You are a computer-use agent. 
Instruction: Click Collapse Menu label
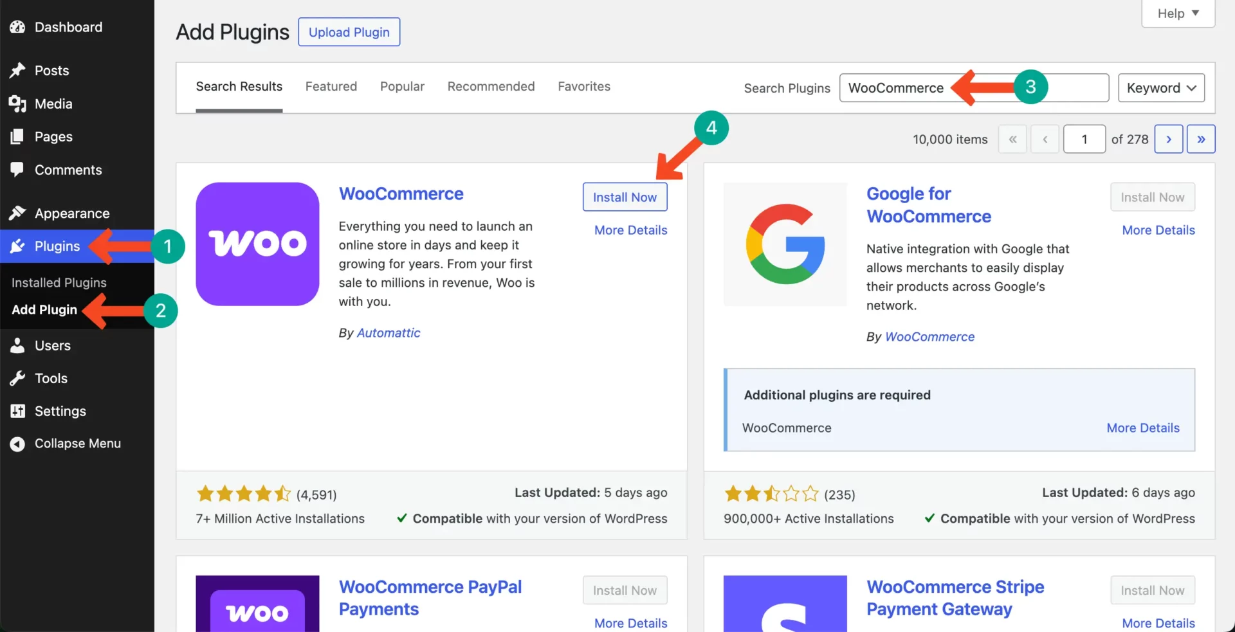78,444
